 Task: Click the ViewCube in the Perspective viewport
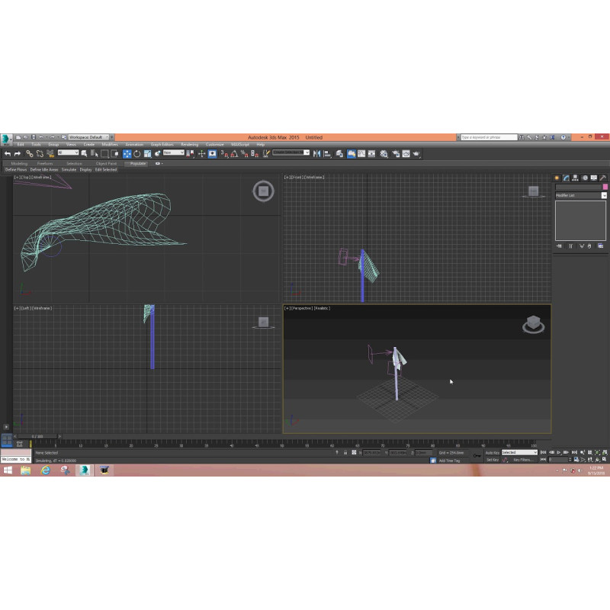click(x=533, y=325)
